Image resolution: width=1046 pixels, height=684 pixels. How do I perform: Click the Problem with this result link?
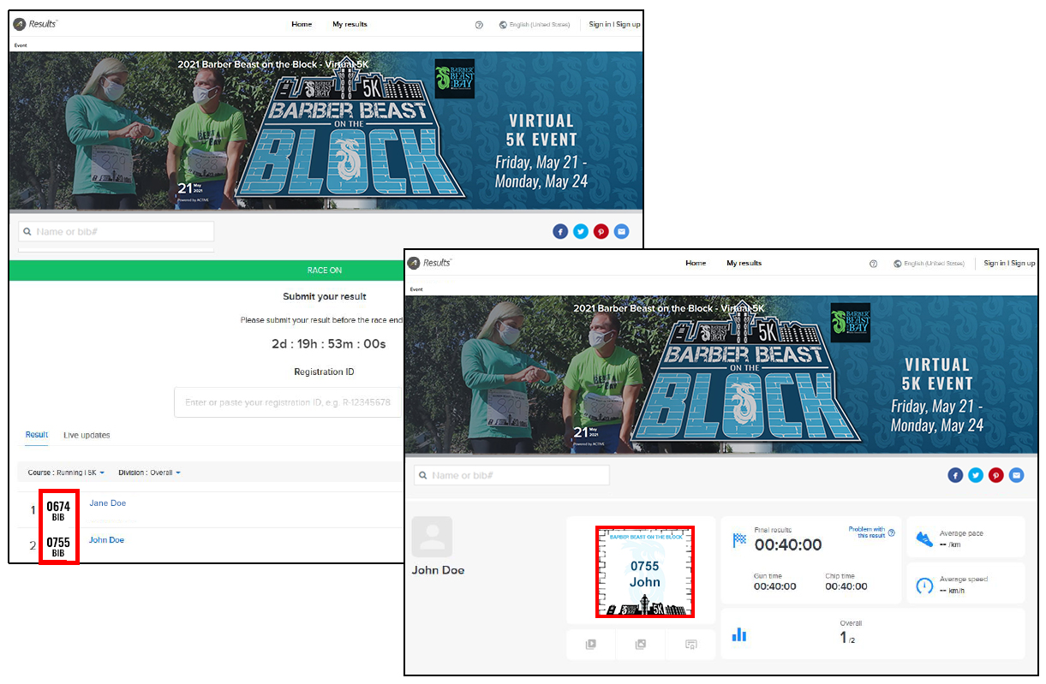pos(868,532)
